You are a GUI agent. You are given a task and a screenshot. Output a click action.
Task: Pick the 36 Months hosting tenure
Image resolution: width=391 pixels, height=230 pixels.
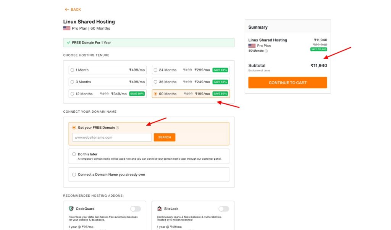pos(155,82)
